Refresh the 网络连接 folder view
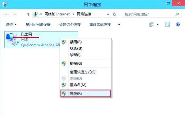 pos(115,14)
